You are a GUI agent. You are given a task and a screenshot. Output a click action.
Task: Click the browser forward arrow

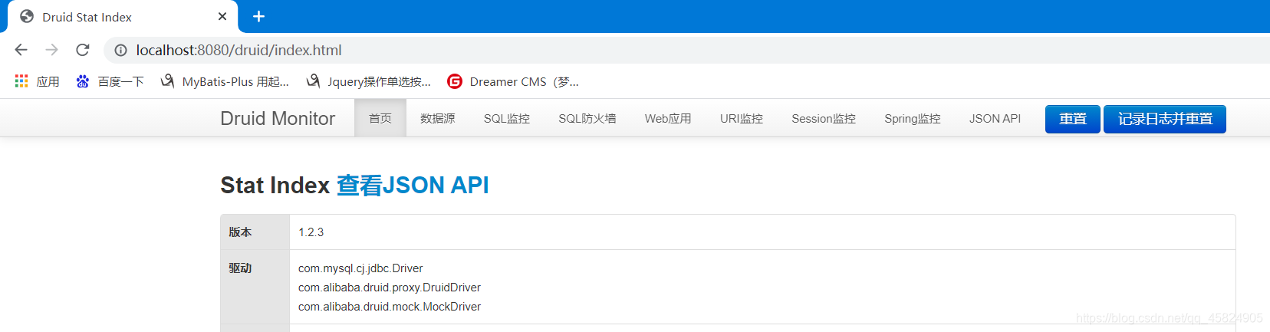(51, 50)
